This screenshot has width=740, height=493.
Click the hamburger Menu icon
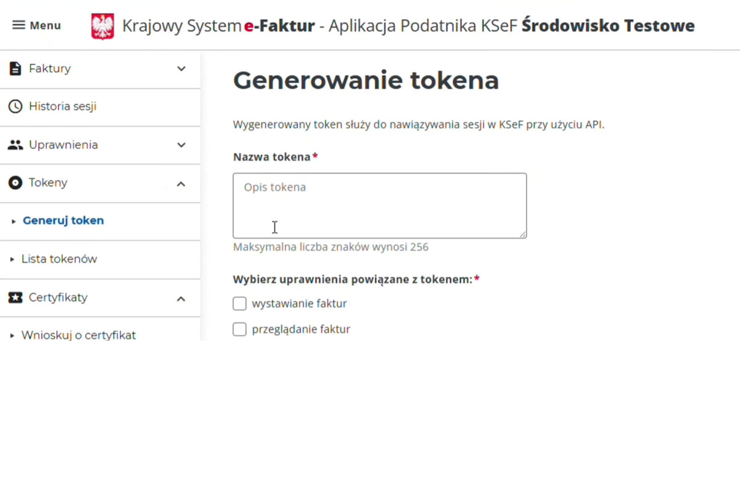(19, 25)
